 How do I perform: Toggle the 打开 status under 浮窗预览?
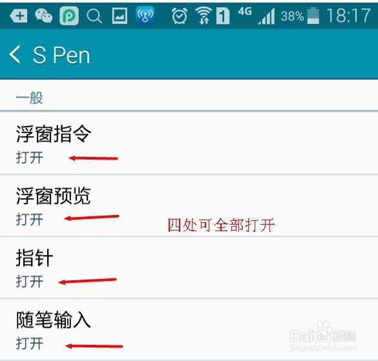coord(30,220)
